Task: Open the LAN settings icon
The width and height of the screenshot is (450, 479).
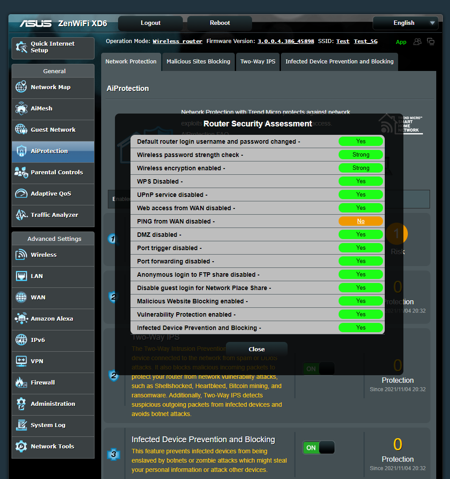Action: pyautogui.click(x=21, y=276)
